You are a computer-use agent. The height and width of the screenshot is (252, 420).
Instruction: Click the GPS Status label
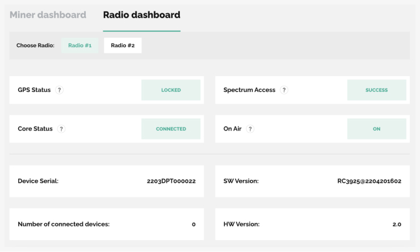click(x=34, y=90)
